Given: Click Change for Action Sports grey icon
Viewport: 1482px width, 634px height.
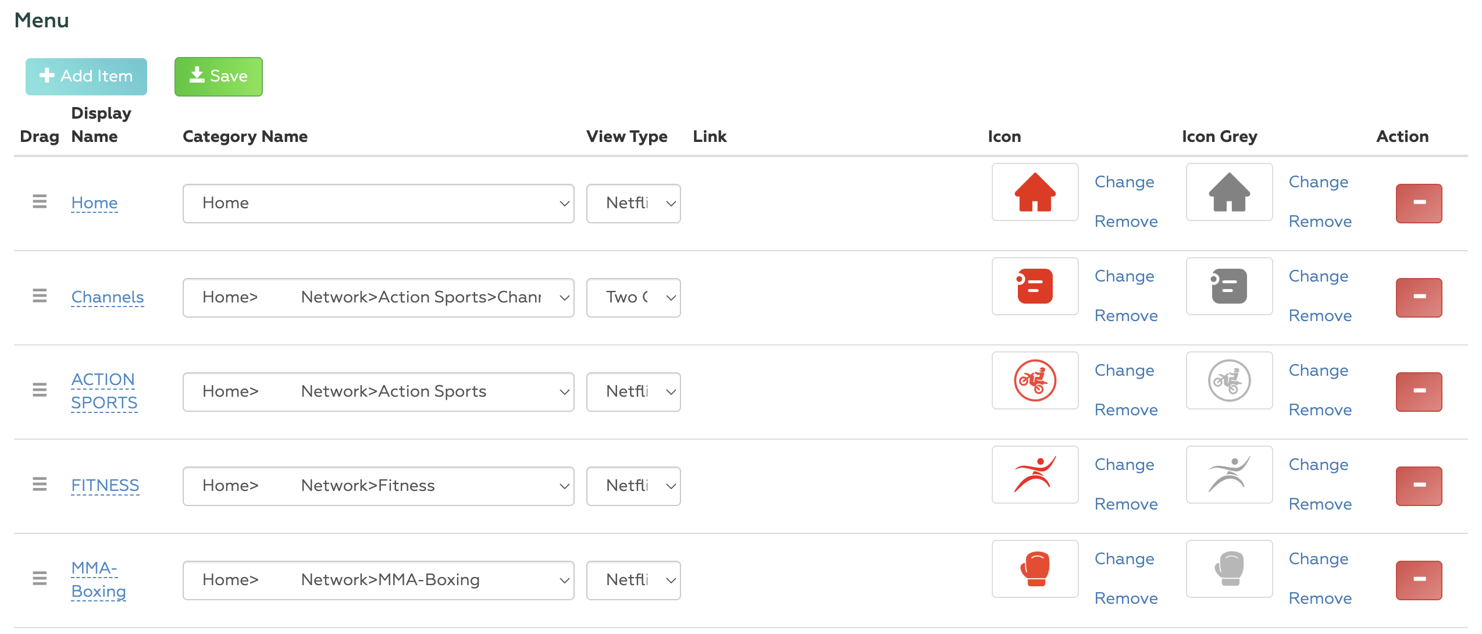Looking at the screenshot, I should [x=1318, y=371].
